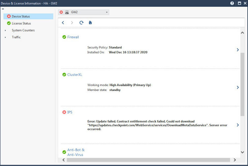This screenshot has height=166, width=248.
Task: Expand Firewall details chevron
Action: 238,50
